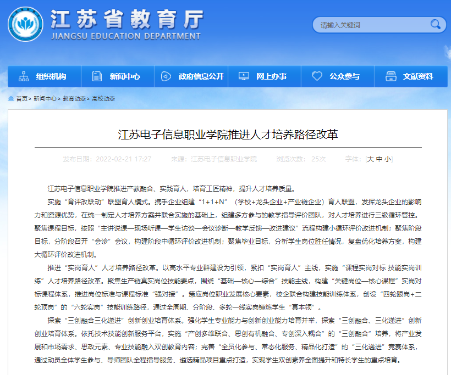Screen dimensions: 451x375
Task: Click the 组织机构 org-chart icon
Action: (x=24, y=76)
